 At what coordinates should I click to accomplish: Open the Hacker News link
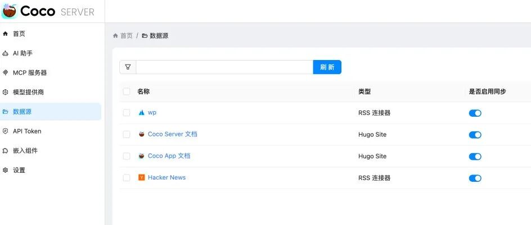[x=166, y=177]
